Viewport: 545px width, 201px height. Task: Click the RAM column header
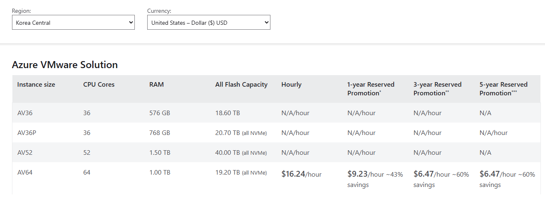click(x=156, y=85)
